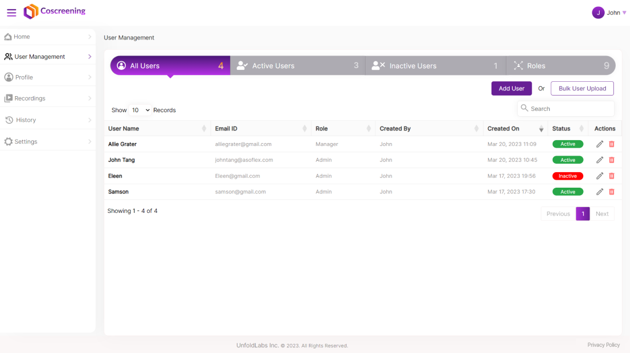Screen dimensions: 630x353
Task: Edit Allie Grater using pencil icon
Action: tap(600, 144)
